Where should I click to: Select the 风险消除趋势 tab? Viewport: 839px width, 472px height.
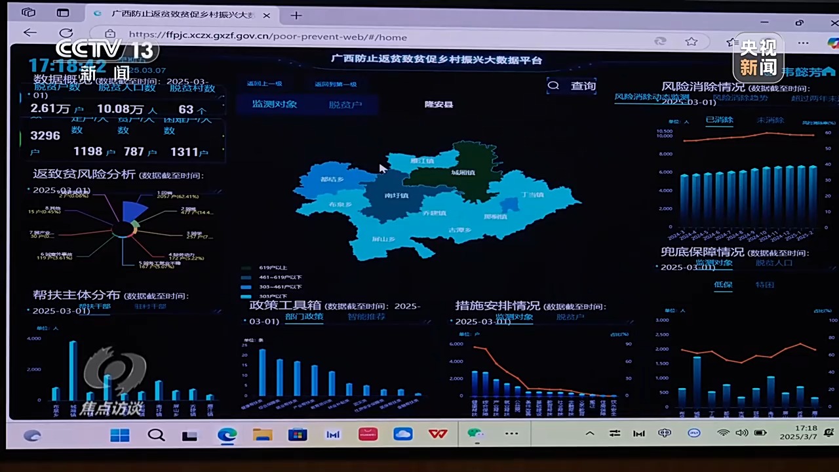point(740,98)
